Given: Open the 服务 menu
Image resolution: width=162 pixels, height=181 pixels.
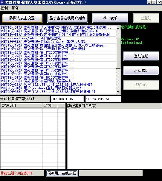Looking at the screenshot, I should pos(15,8).
